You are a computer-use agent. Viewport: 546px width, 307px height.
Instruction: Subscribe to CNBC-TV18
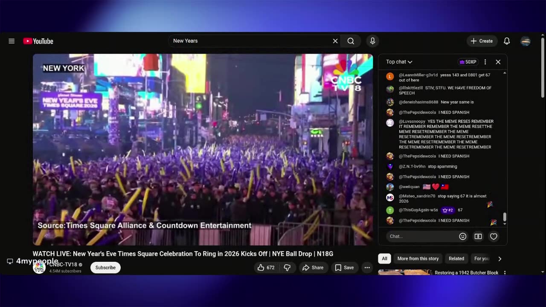(105, 267)
